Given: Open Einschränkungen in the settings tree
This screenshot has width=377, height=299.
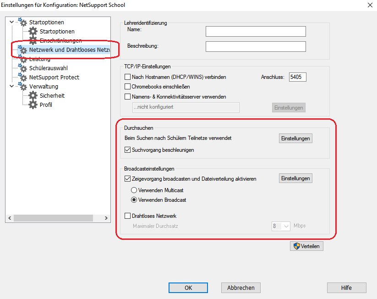Looking at the screenshot, I should coord(60,41).
